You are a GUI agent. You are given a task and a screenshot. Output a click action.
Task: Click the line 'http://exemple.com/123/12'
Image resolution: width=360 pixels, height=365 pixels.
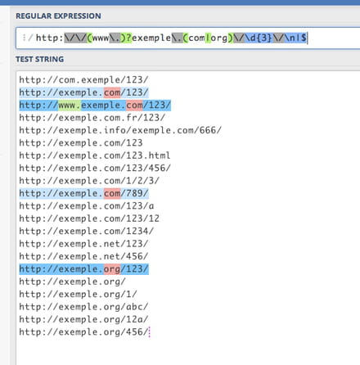tap(89, 219)
